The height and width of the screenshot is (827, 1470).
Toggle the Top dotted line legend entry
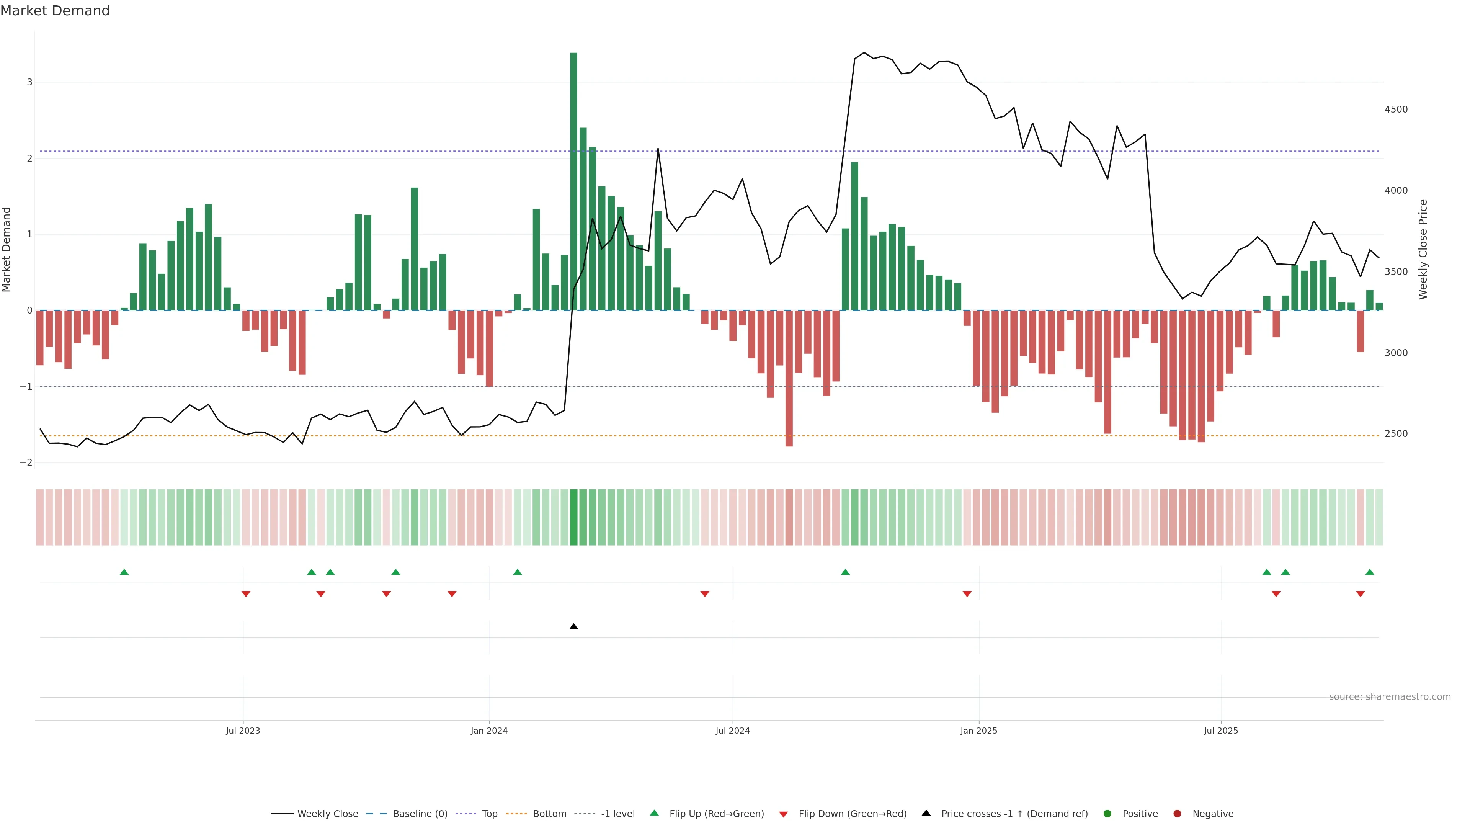point(489,814)
